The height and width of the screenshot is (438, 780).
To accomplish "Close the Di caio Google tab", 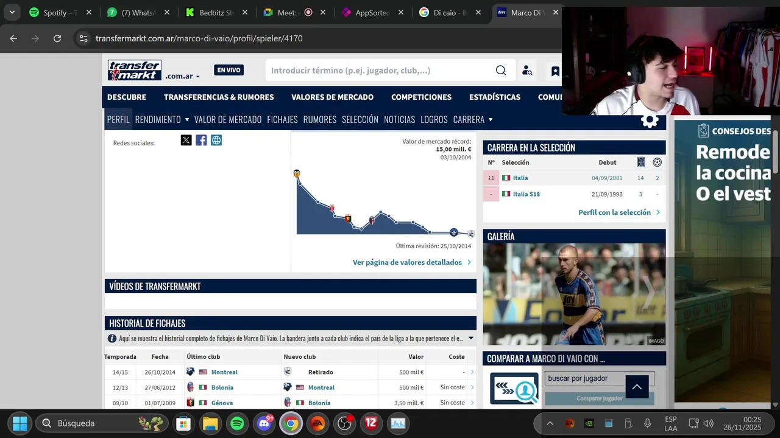I will coord(478,12).
